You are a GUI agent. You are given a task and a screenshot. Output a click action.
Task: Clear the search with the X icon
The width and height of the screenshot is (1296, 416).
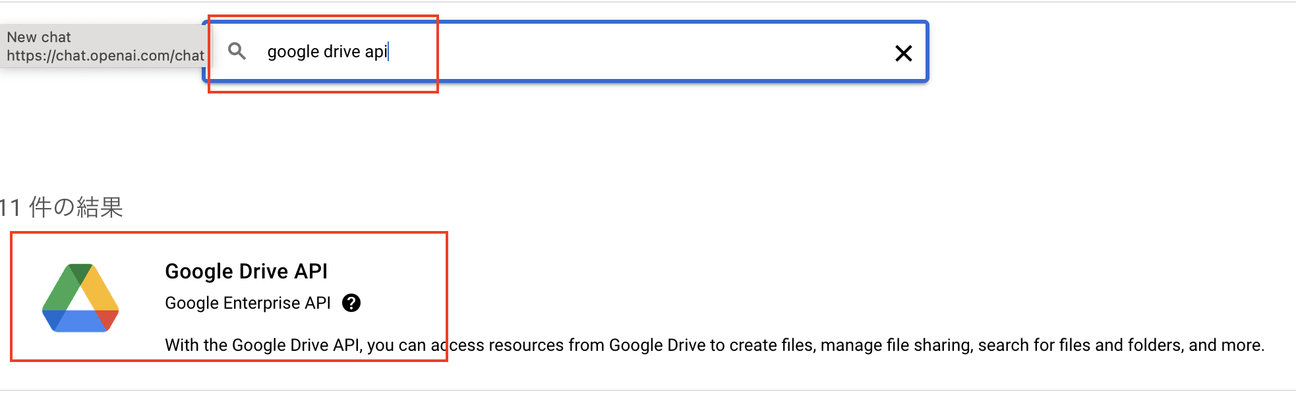click(903, 53)
